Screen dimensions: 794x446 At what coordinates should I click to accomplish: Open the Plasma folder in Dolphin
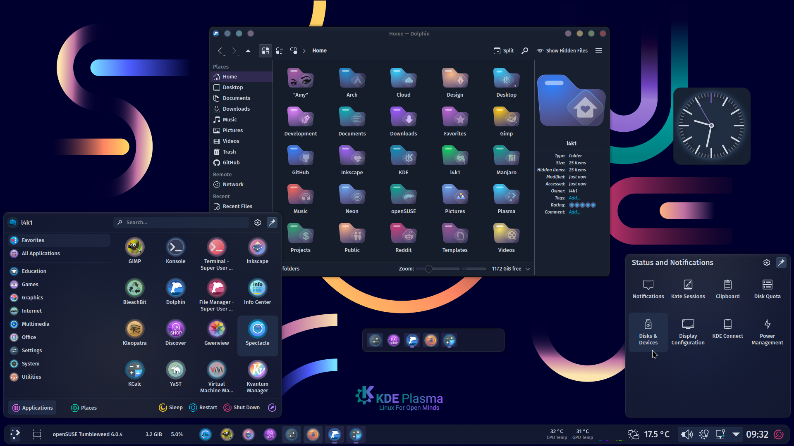click(506, 199)
